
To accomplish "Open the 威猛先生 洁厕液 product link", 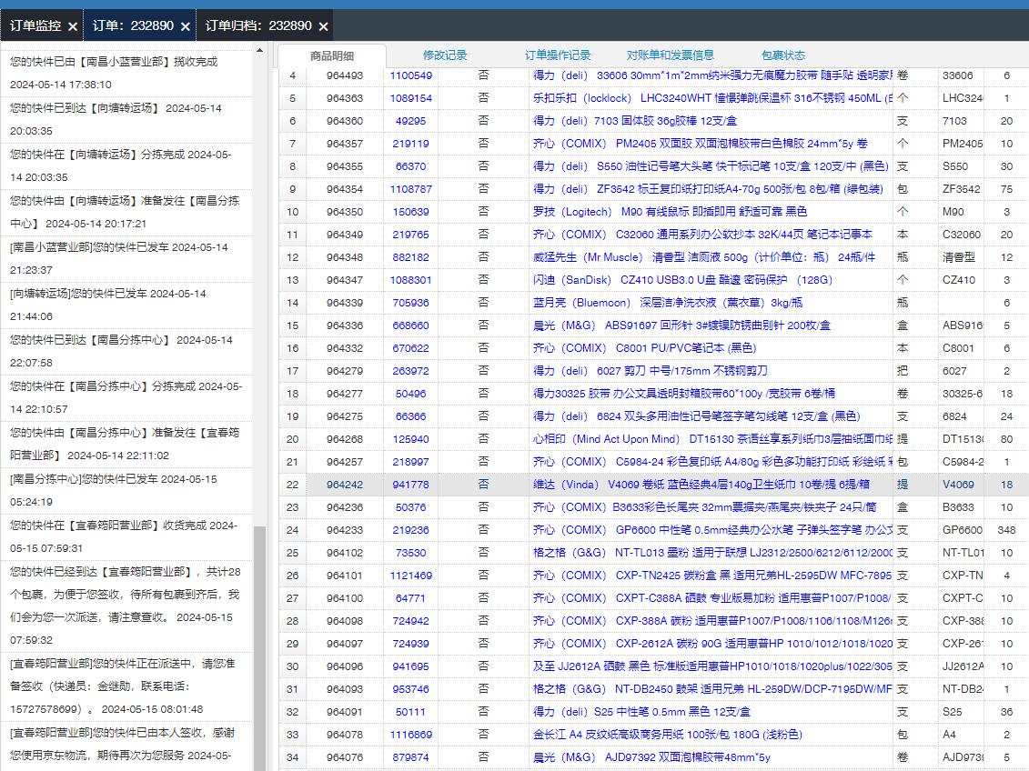I will click(704, 257).
